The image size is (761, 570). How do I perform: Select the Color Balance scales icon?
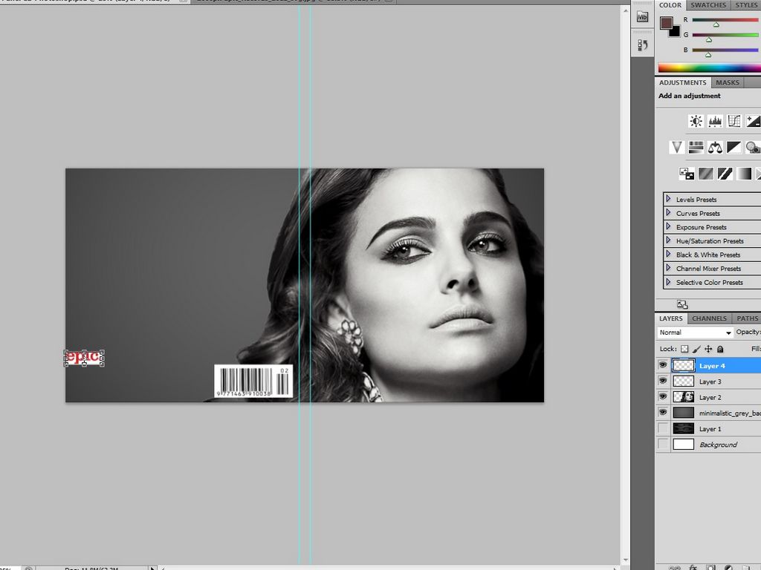[x=715, y=148]
